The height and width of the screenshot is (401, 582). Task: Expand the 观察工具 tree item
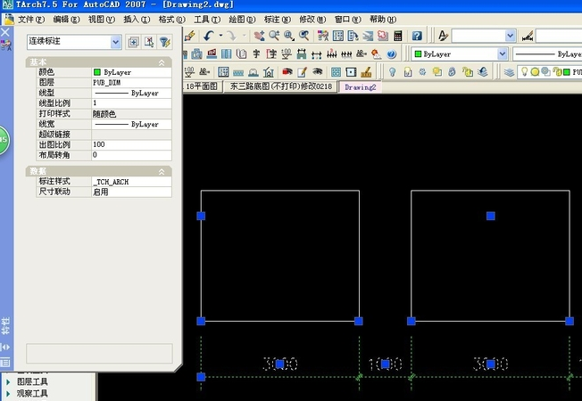click(8, 393)
